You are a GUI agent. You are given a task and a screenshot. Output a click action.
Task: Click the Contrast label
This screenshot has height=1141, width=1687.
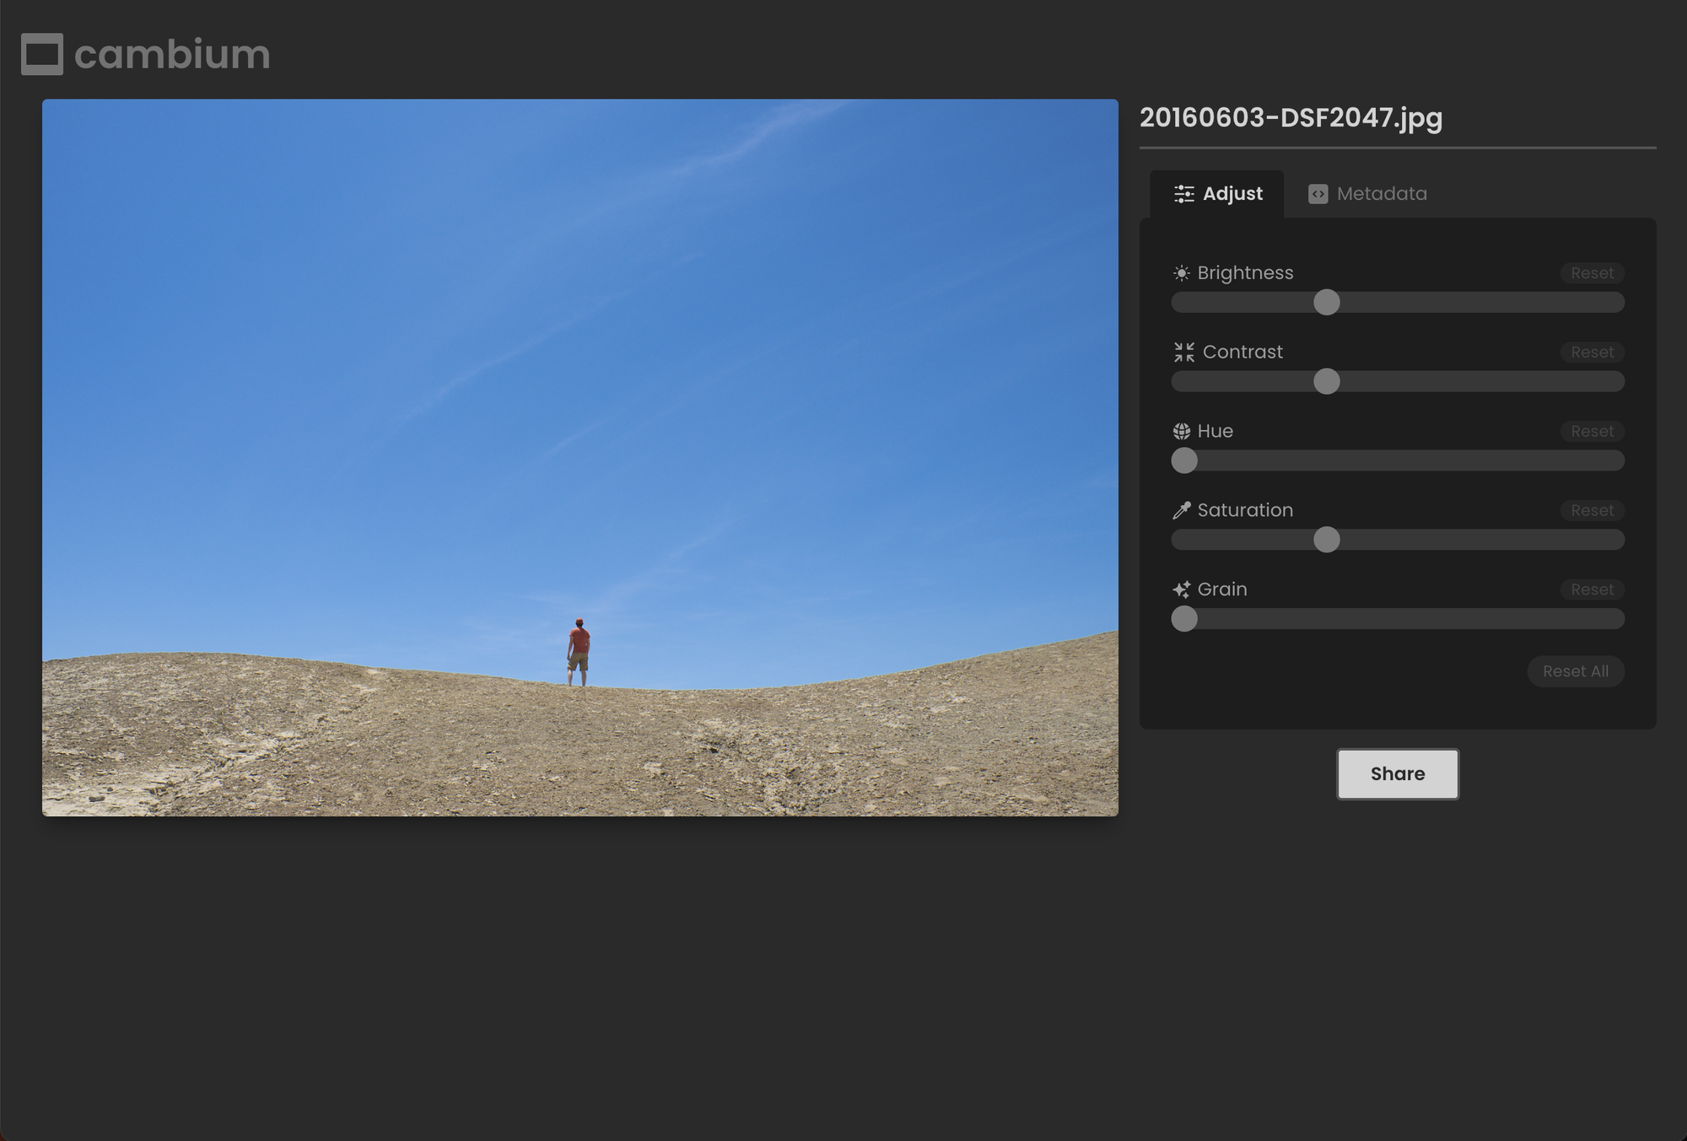(1242, 353)
